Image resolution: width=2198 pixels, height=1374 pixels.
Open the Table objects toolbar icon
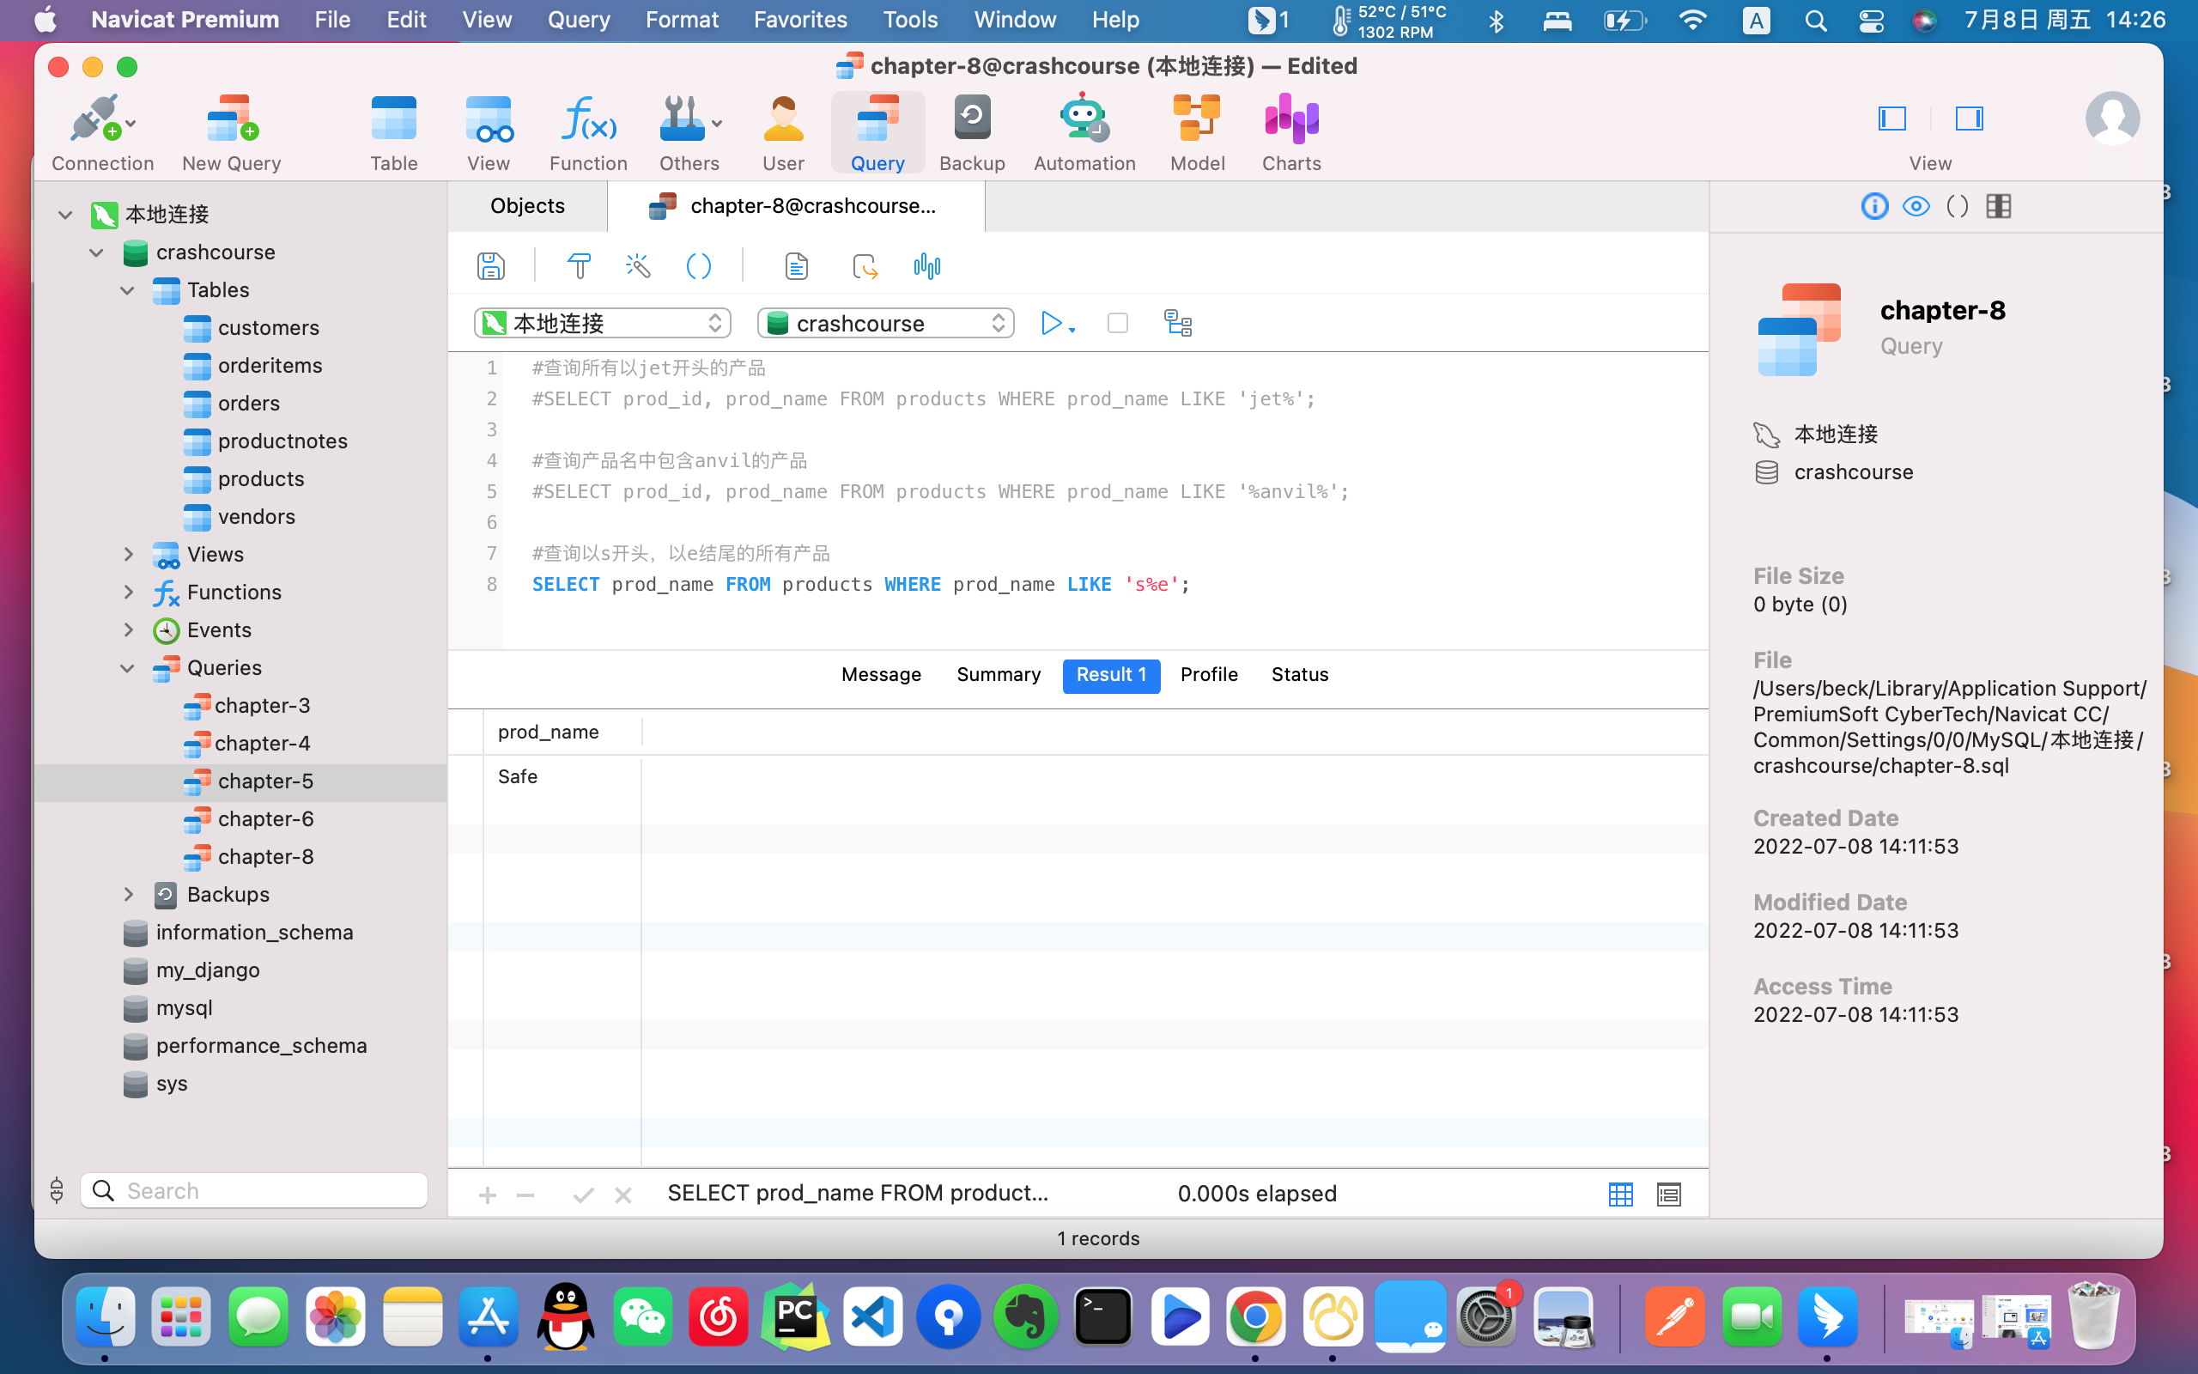coord(393,132)
